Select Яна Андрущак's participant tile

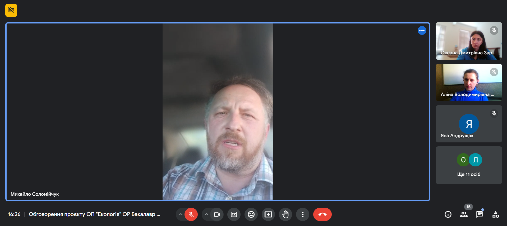(x=469, y=124)
